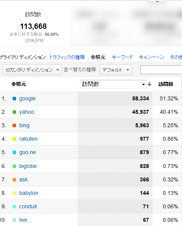This screenshot has width=182, height=226.
Task: Open the rakuten source link
Action: point(28,139)
